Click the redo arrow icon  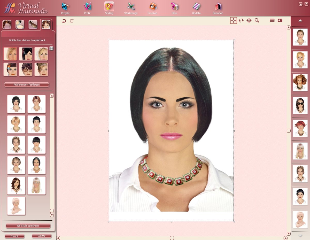(x=72, y=21)
